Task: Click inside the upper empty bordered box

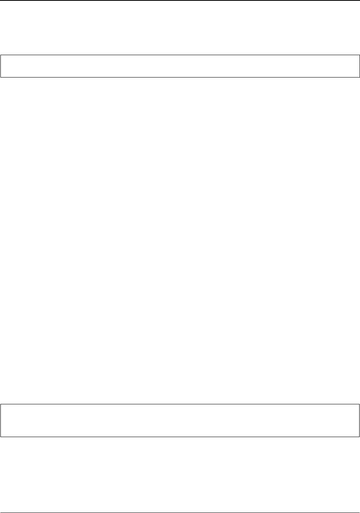Action: [x=180, y=66]
